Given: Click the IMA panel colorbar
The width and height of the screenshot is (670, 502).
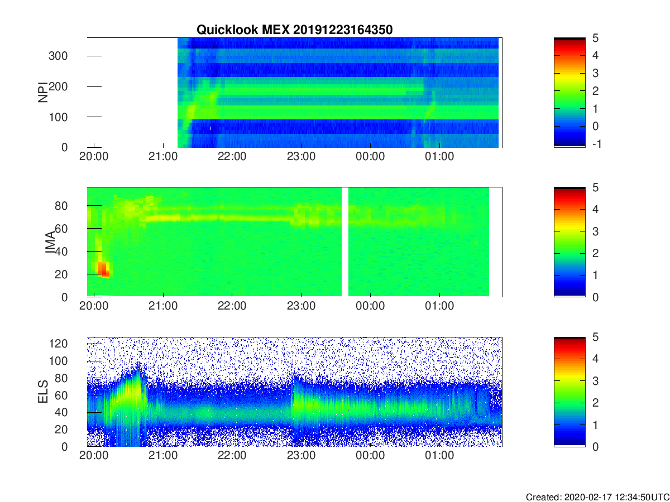Looking at the screenshot, I should tap(569, 242).
